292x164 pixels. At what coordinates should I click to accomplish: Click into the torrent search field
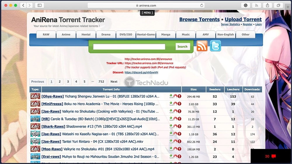click(129, 47)
